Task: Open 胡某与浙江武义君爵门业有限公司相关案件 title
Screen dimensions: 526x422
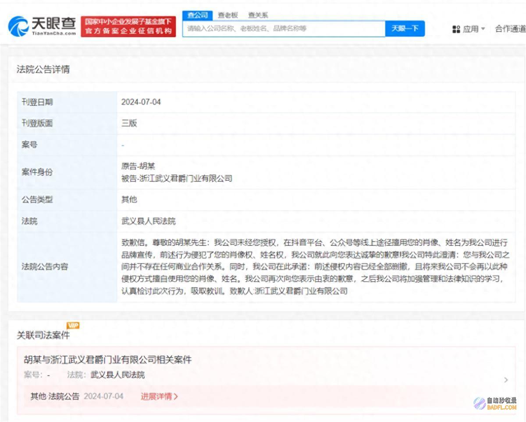Action: tap(108, 360)
